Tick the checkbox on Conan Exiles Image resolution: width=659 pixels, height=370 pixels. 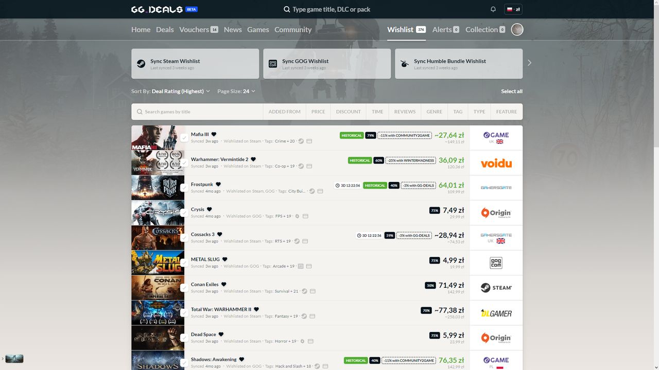tap(184, 288)
